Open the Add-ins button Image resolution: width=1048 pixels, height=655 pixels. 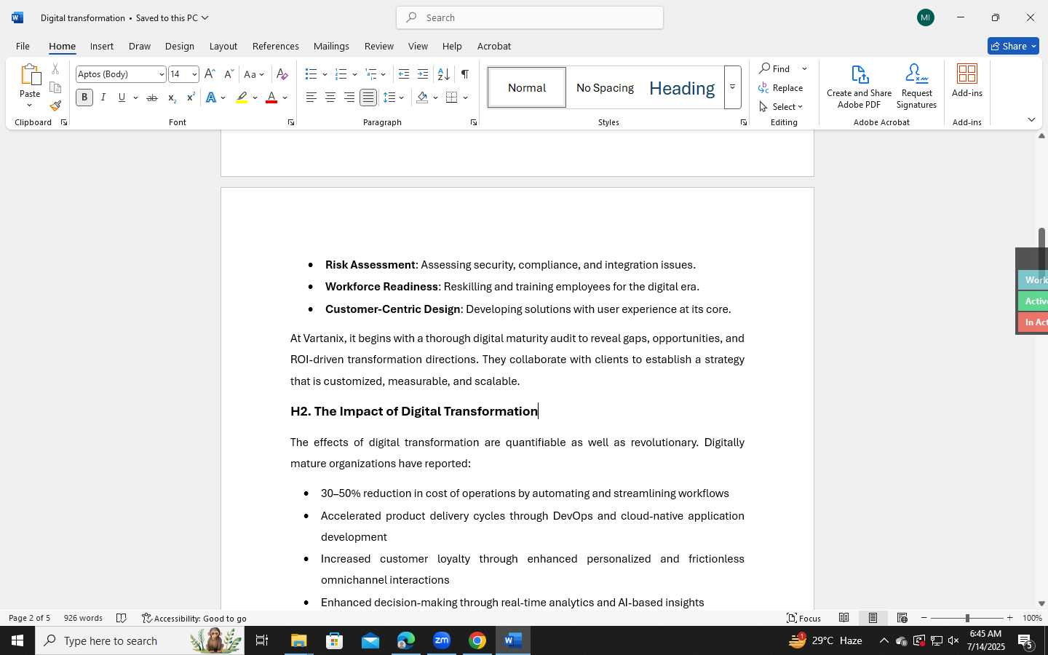click(x=967, y=81)
